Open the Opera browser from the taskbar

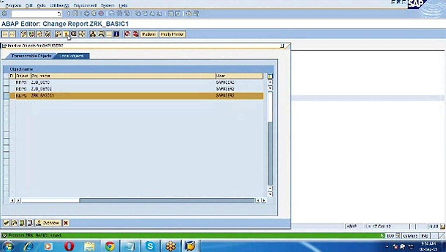tap(69, 246)
